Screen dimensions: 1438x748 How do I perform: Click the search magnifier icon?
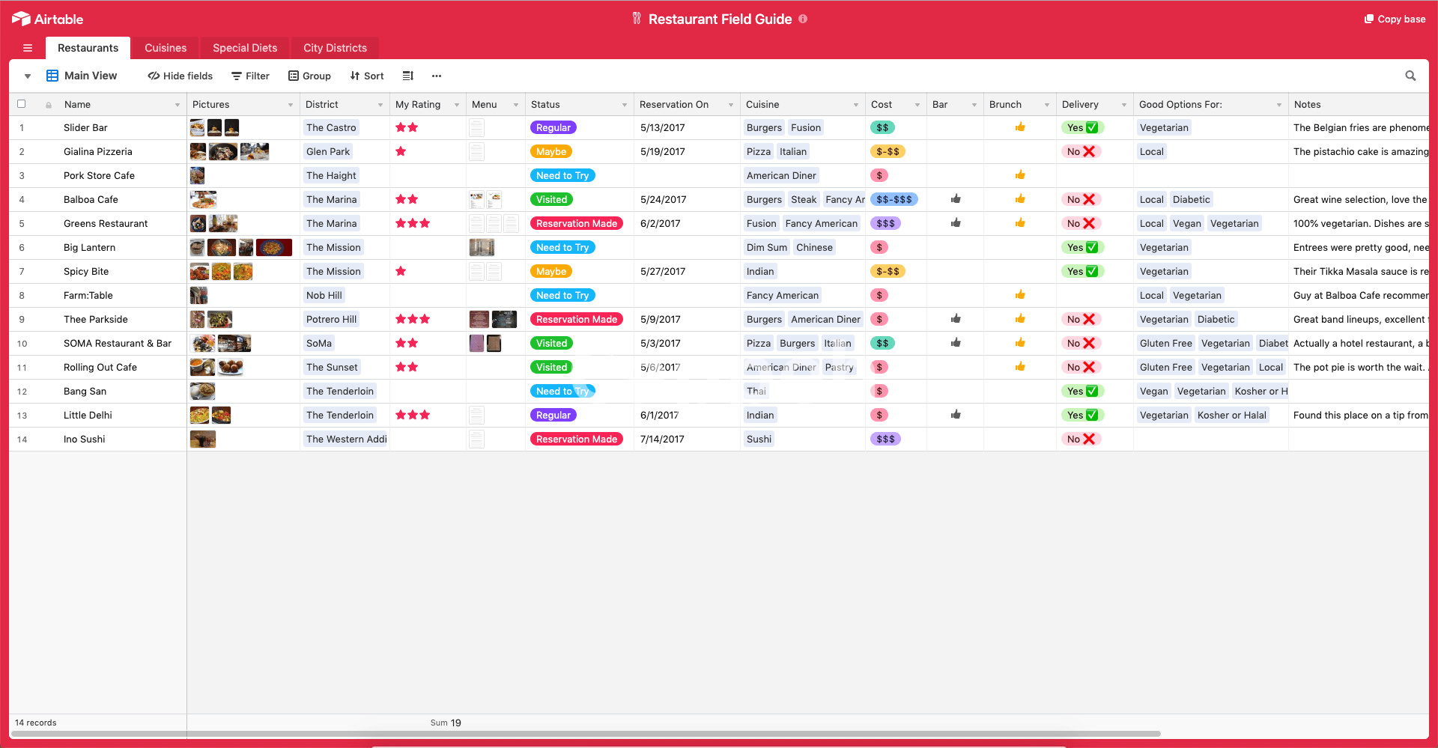click(x=1410, y=76)
